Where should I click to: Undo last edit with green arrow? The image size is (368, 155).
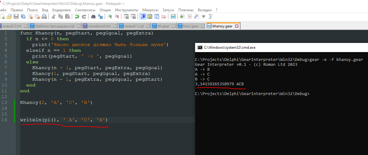77,16
